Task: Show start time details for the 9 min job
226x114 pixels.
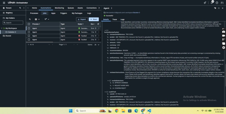Action: click(x=96, y=28)
